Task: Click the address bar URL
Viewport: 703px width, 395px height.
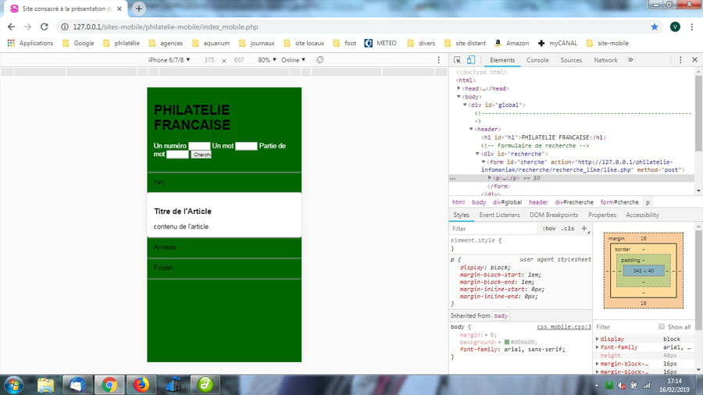Action: tap(166, 27)
